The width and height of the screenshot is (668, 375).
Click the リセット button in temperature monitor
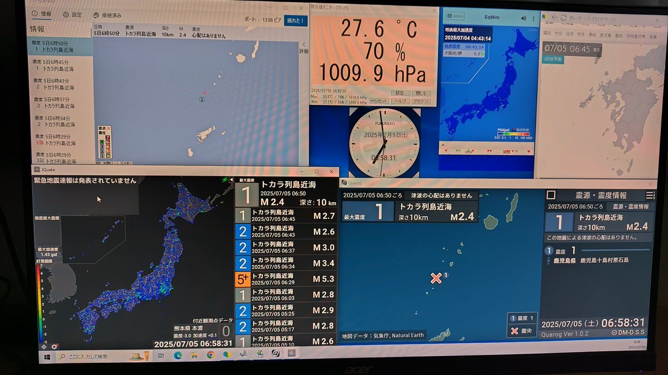coord(379,101)
